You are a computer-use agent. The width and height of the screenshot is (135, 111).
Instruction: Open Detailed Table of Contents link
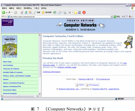13,72
